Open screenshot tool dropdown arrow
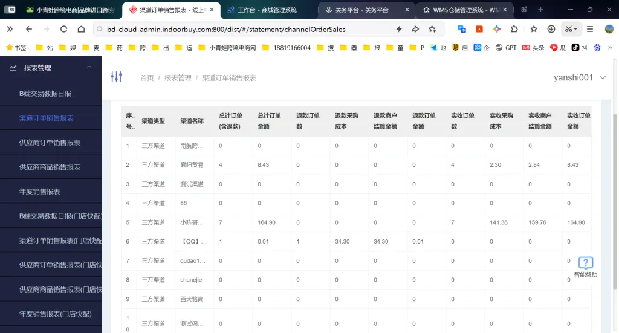 [575, 29]
